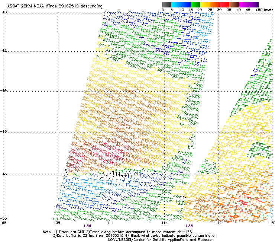Click the green 15-20 knots legend swatch
This screenshot has height=242, width=275.
pos(195,4)
